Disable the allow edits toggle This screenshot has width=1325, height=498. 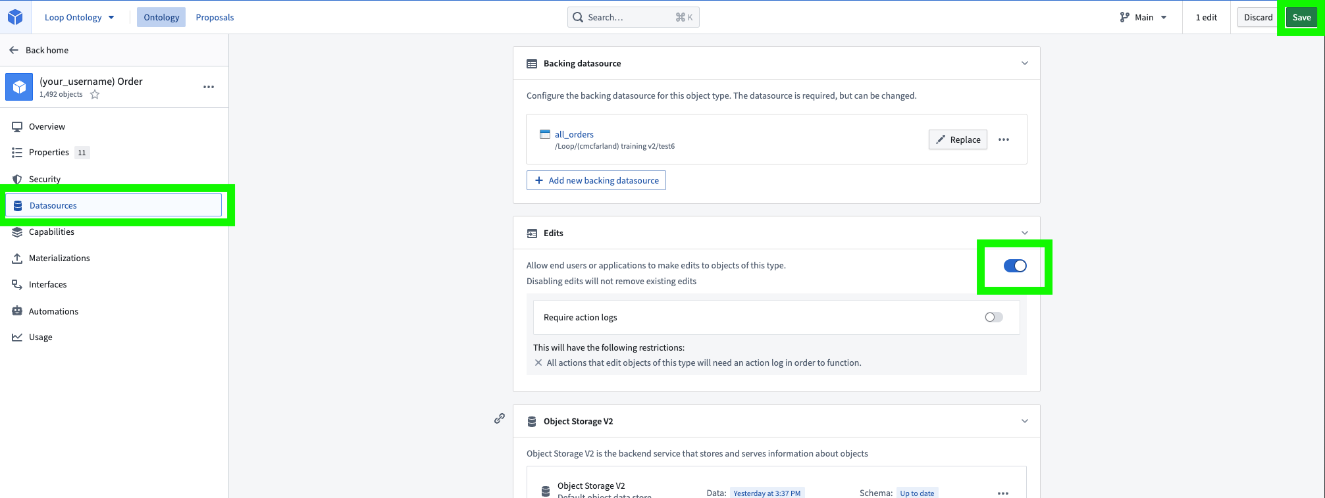point(1014,266)
